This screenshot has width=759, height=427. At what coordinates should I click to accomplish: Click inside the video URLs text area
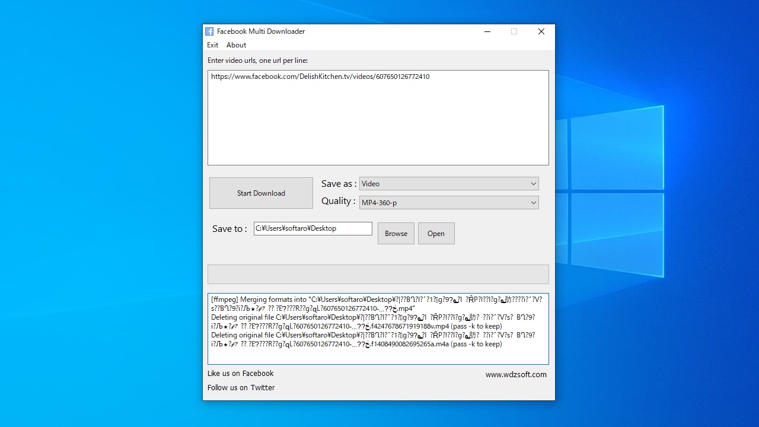378,118
